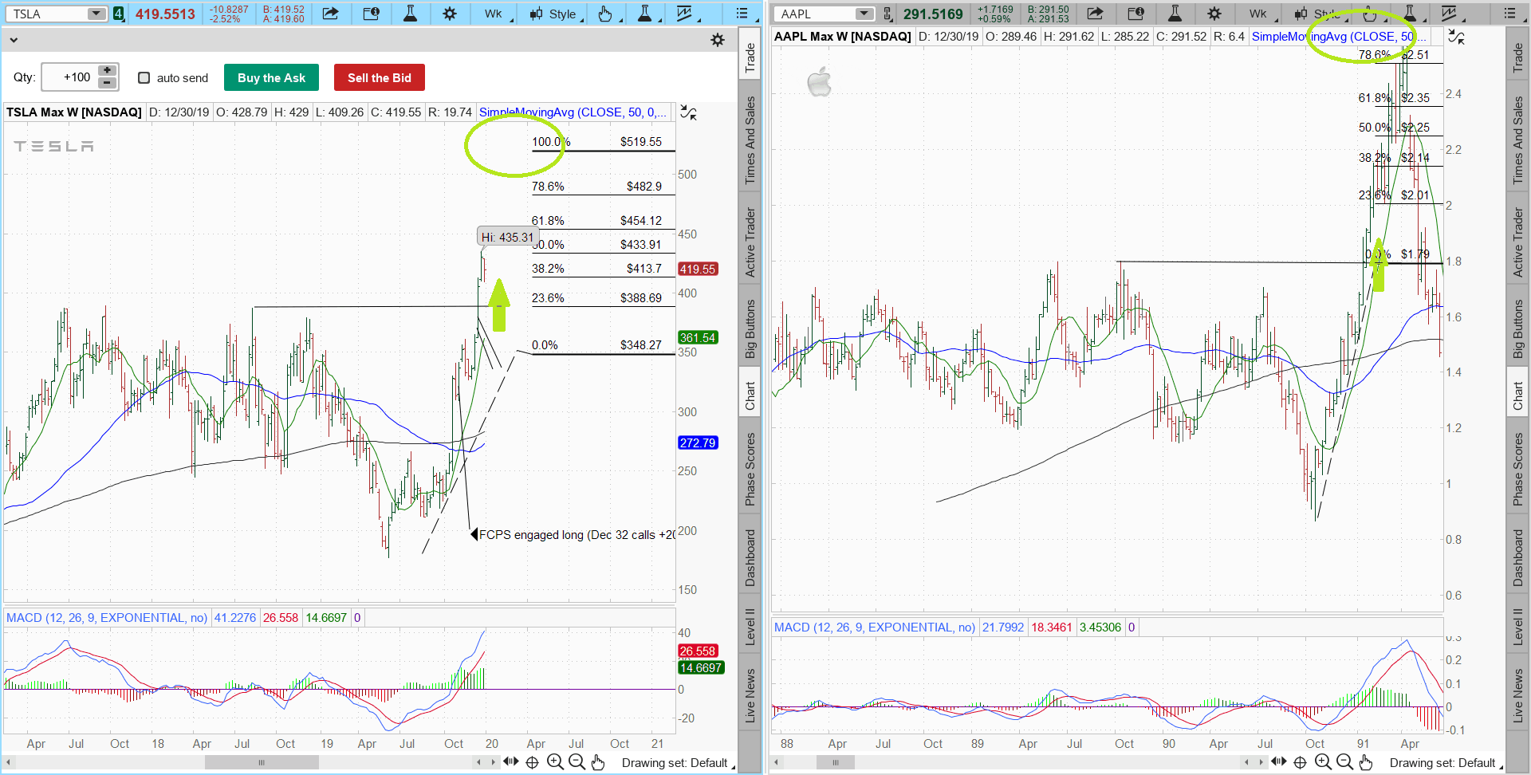Click the share icon in TSLA chart toolbar

tap(330, 14)
